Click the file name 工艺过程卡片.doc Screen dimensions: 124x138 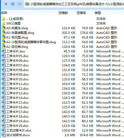pos(19,131)
